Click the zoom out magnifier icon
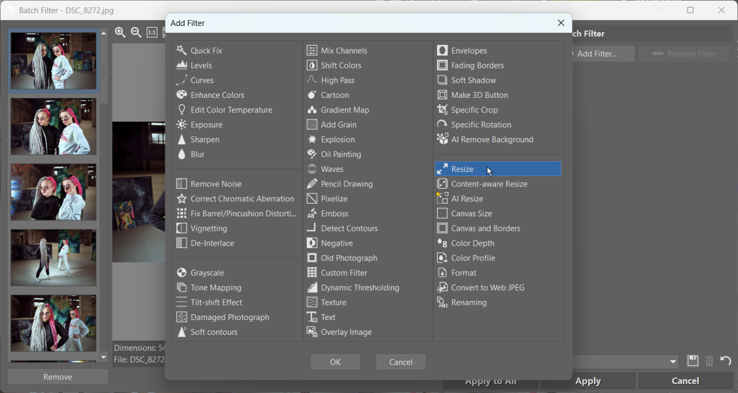The image size is (738, 393). point(136,32)
